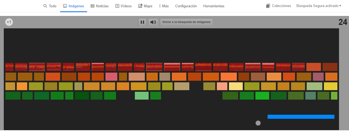Expand 'Búsqueda Segura activado' dropdown
Screen dimensions: 349x132
click(x=319, y=6)
